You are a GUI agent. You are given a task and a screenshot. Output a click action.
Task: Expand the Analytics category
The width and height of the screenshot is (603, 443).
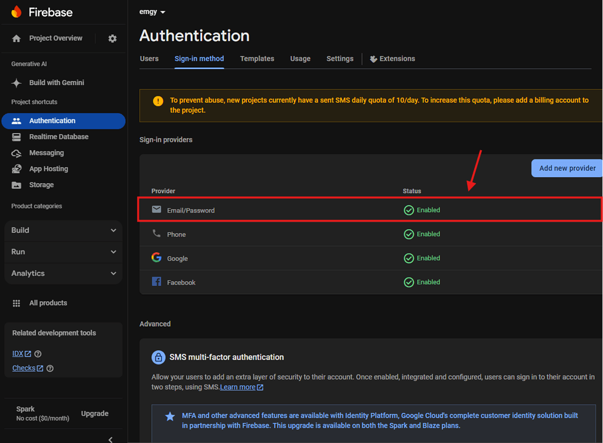[63, 273]
